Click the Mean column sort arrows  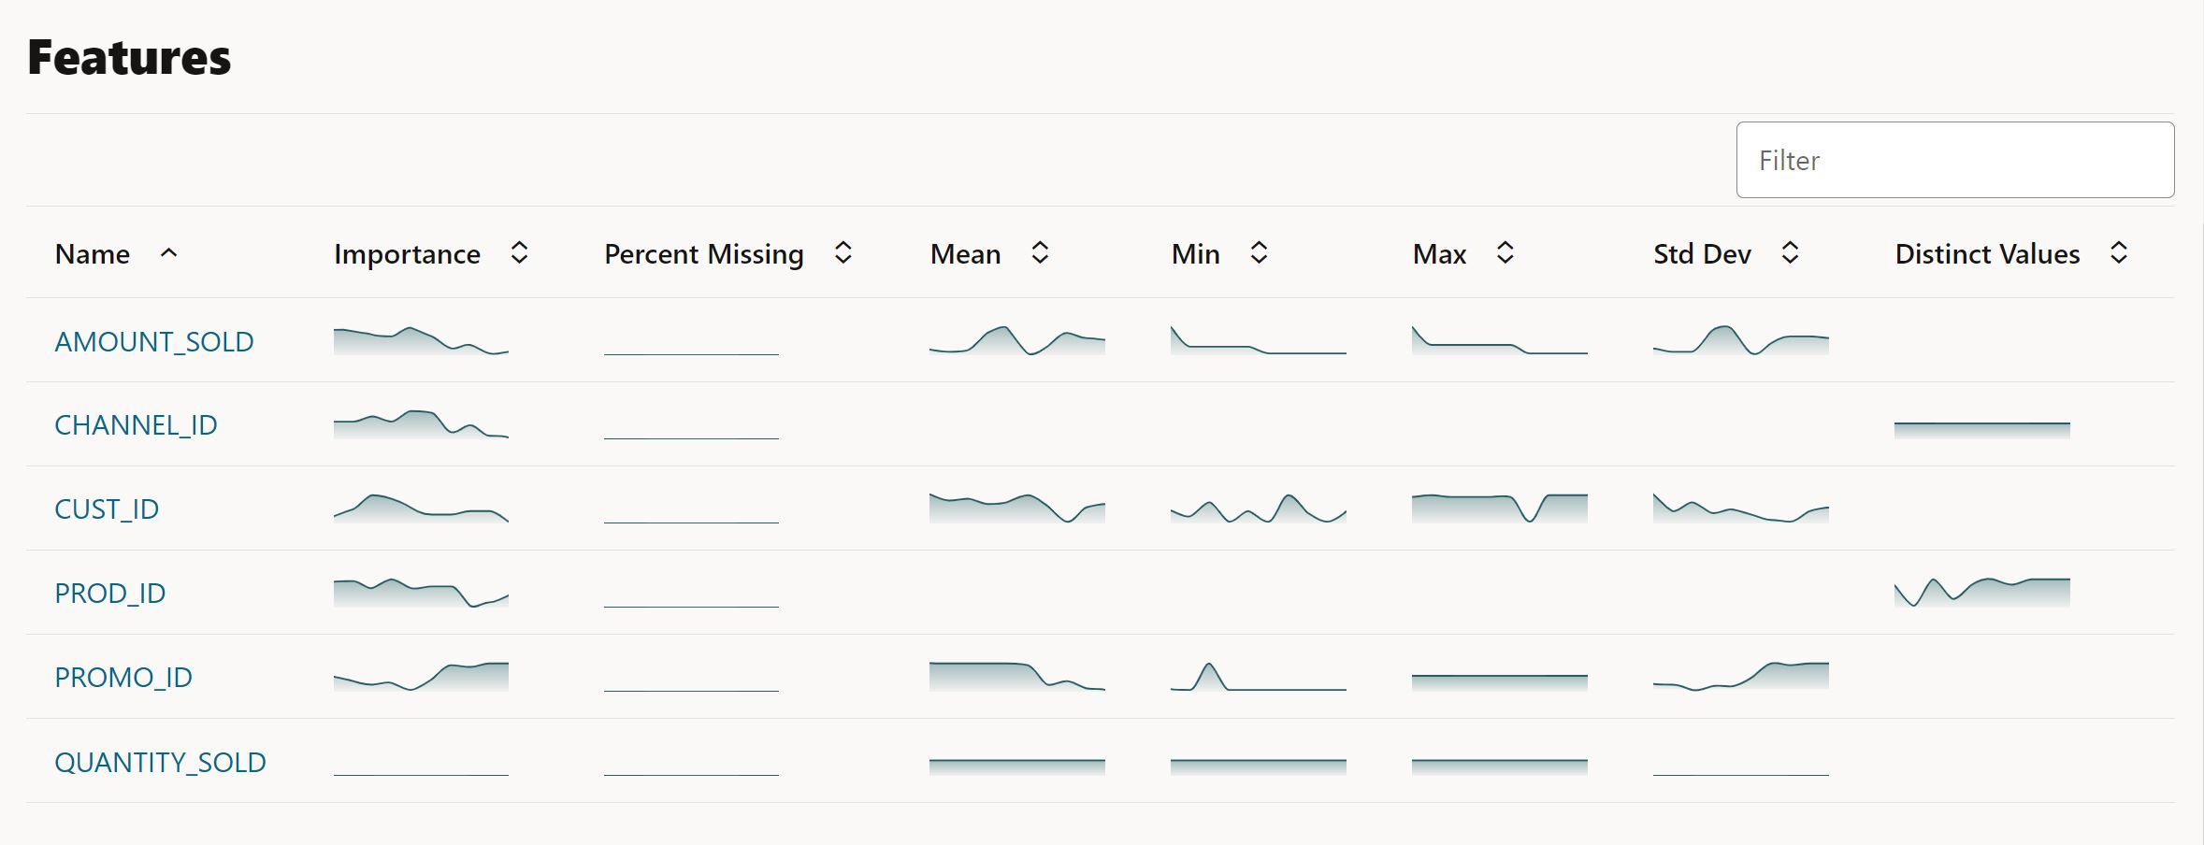tap(1040, 253)
